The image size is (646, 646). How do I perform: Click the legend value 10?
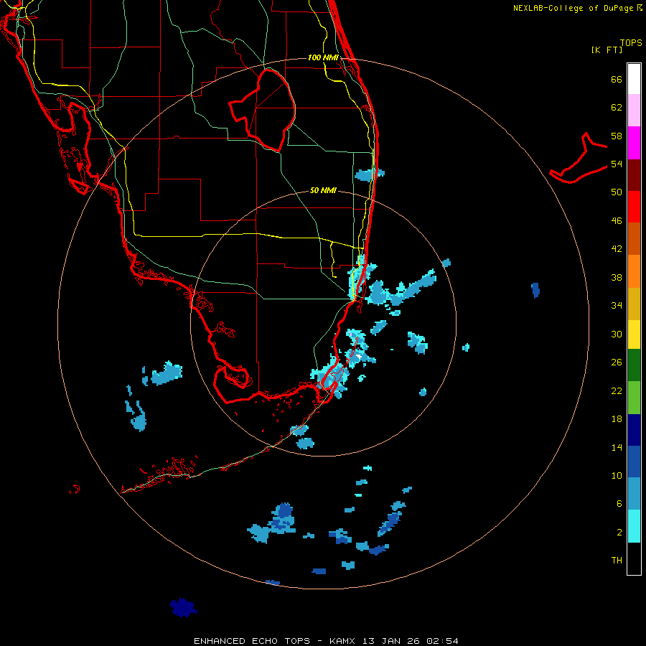pos(617,475)
